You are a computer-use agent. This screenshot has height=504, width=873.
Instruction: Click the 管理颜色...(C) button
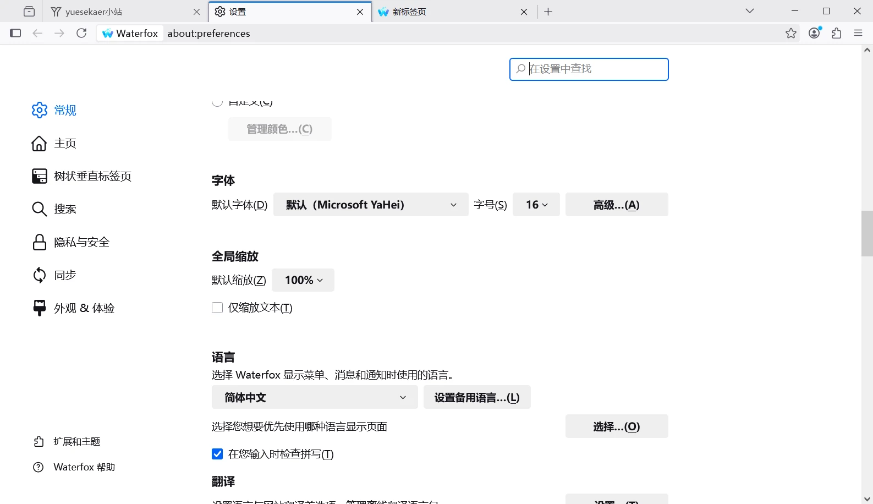click(279, 129)
